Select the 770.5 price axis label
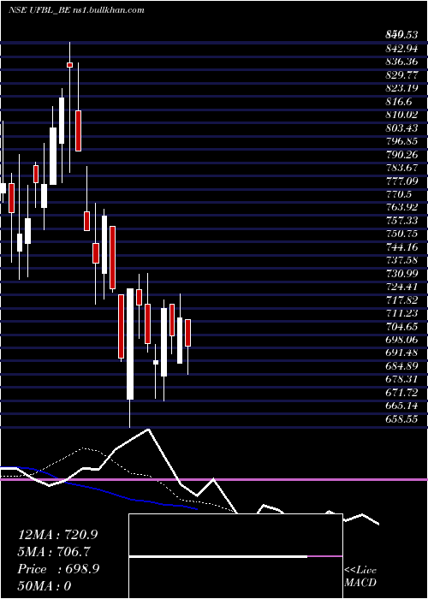The height and width of the screenshot is (599, 428). click(x=399, y=194)
